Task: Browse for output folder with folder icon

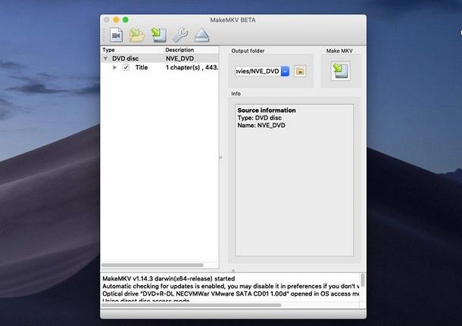Action: point(300,71)
